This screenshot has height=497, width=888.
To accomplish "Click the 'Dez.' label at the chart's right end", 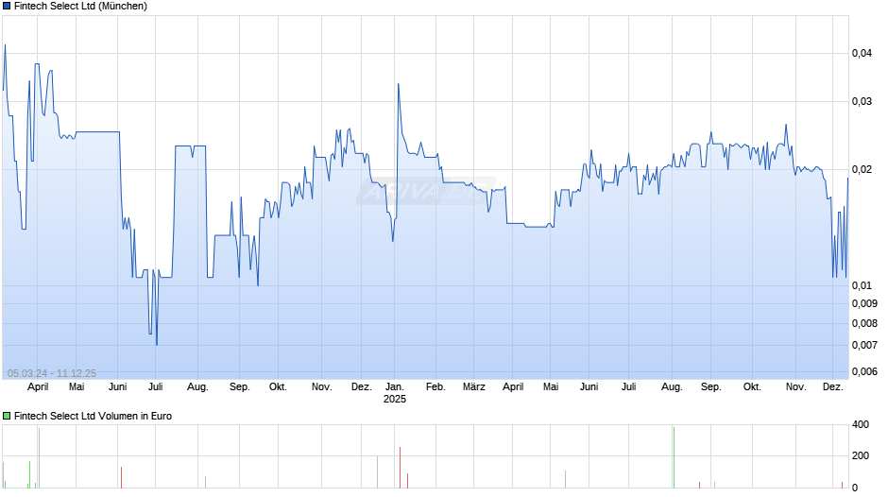I will click(x=833, y=387).
